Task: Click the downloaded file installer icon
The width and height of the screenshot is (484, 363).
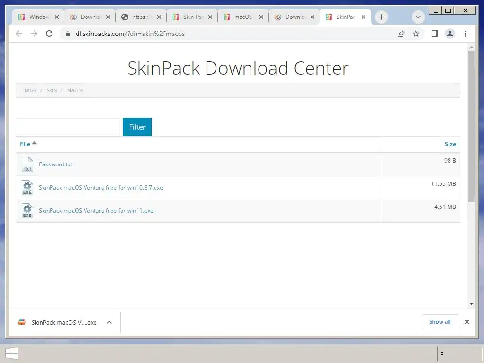Action: tap(22, 322)
